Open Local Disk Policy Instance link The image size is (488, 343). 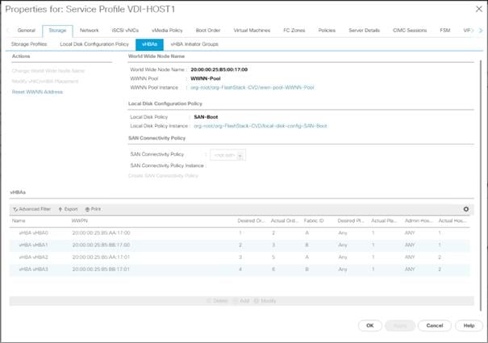261,126
